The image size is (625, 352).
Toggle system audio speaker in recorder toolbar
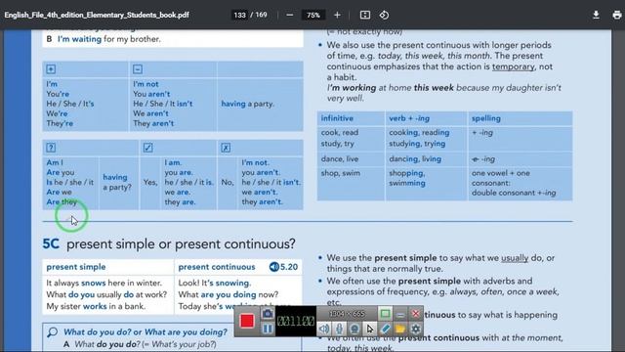click(x=324, y=329)
